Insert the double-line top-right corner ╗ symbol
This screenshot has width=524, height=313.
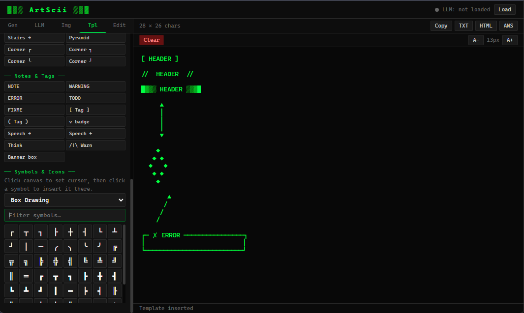(x=26, y=261)
